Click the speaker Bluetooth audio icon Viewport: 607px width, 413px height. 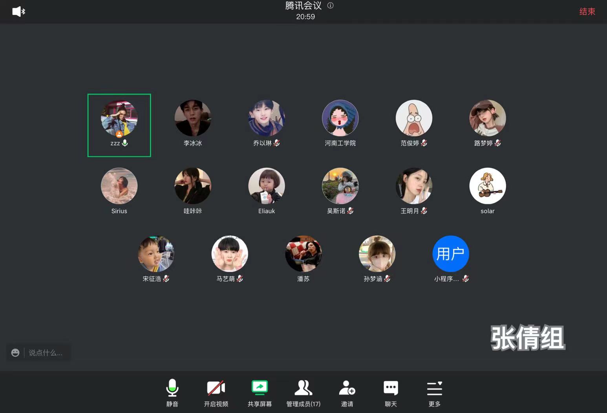[x=18, y=11]
